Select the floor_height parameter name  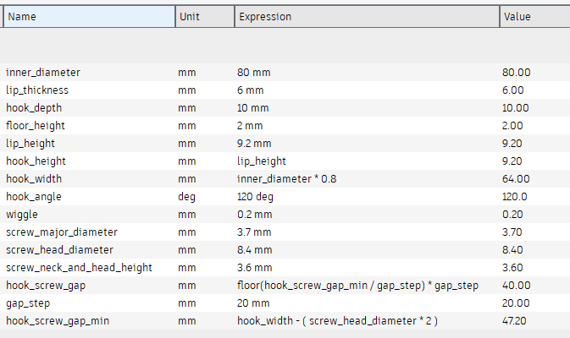[x=36, y=126]
